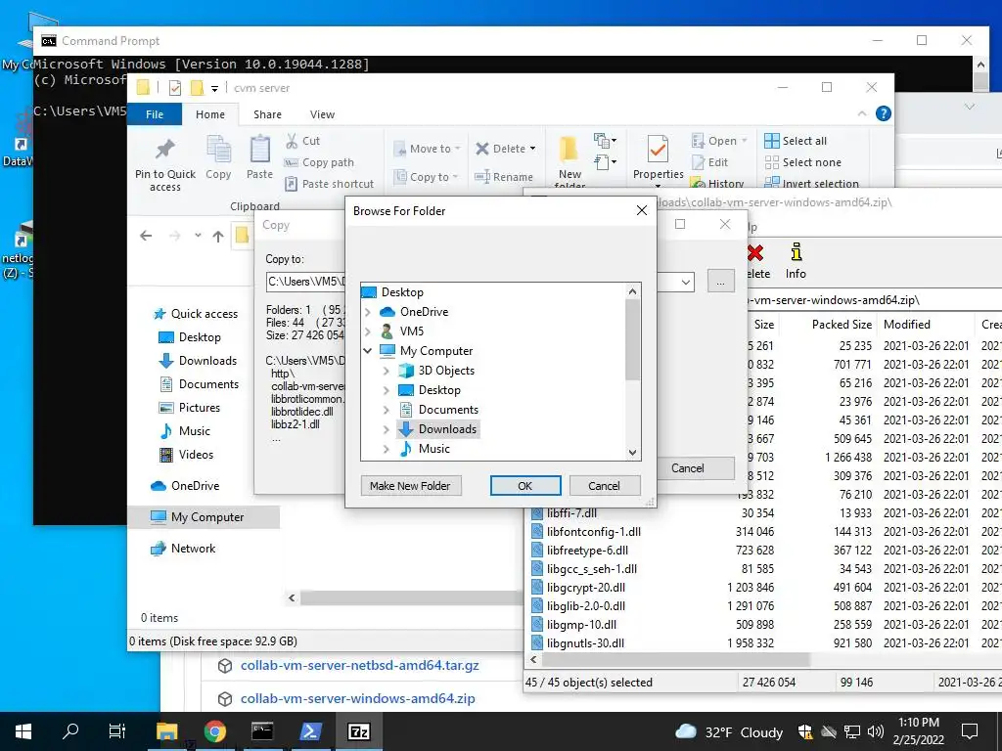Click Edit in the Explorer Open group

tap(710, 162)
